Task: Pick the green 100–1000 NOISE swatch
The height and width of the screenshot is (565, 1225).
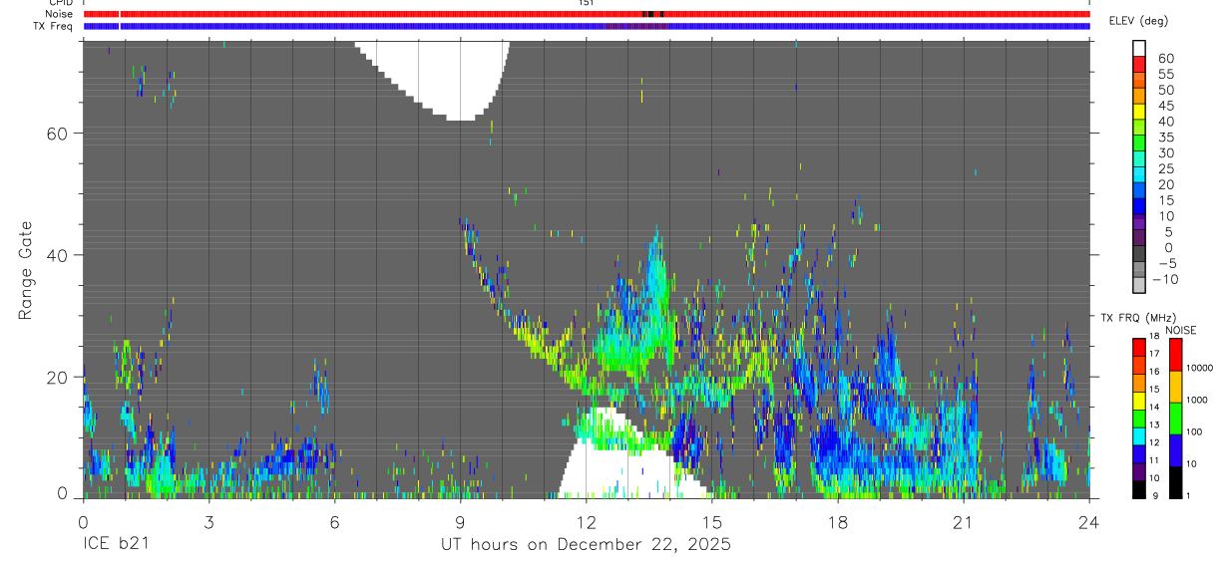Action: click(1175, 419)
